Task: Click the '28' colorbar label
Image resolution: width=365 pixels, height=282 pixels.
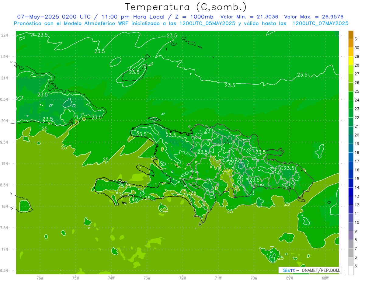Action: 357,65
